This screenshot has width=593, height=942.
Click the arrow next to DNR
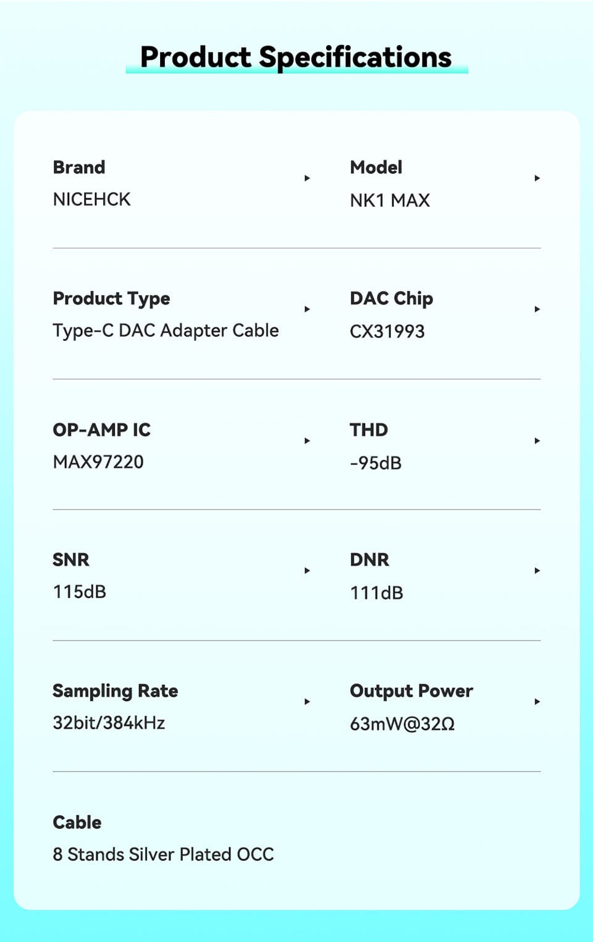tap(537, 570)
